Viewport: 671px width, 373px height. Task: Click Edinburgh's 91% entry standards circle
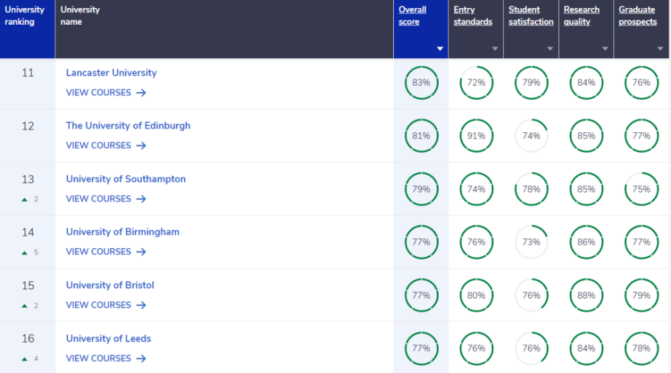[476, 136]
